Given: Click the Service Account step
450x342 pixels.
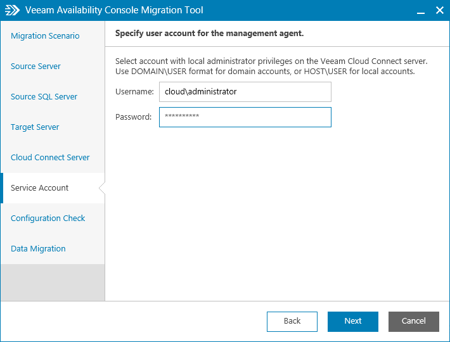Looking at the screenshot, I should tap(40, 188).
